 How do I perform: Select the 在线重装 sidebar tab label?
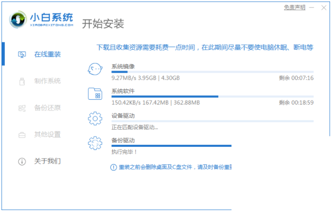[48, 54]
